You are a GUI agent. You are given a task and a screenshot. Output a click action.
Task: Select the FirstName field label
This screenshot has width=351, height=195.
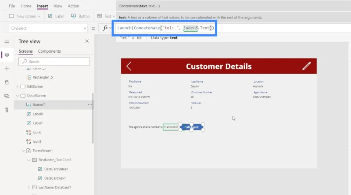coord(135,82)
